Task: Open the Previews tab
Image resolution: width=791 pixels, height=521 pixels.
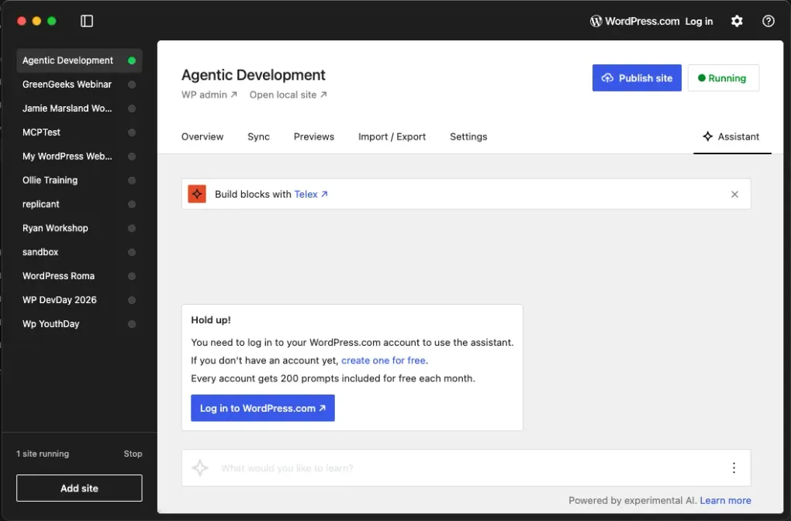Action: coord(314,136)
